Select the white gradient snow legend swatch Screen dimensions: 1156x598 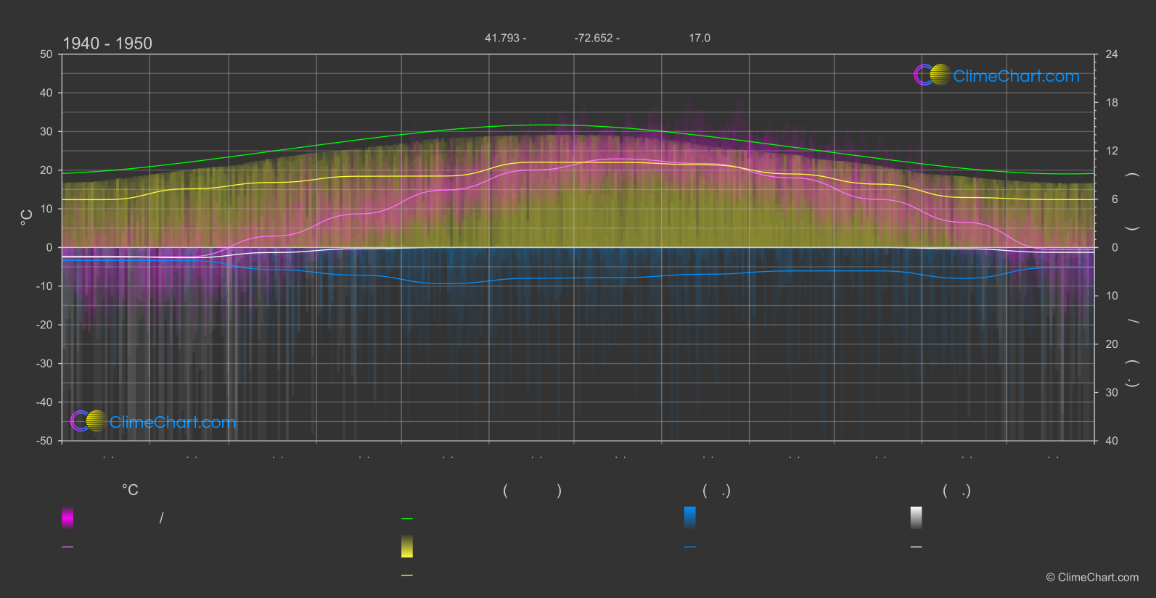tap(917, 518)
